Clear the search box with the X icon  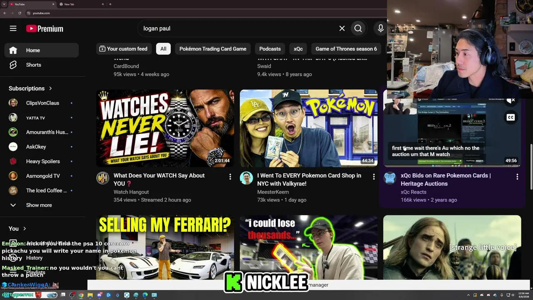pos(342,28)
